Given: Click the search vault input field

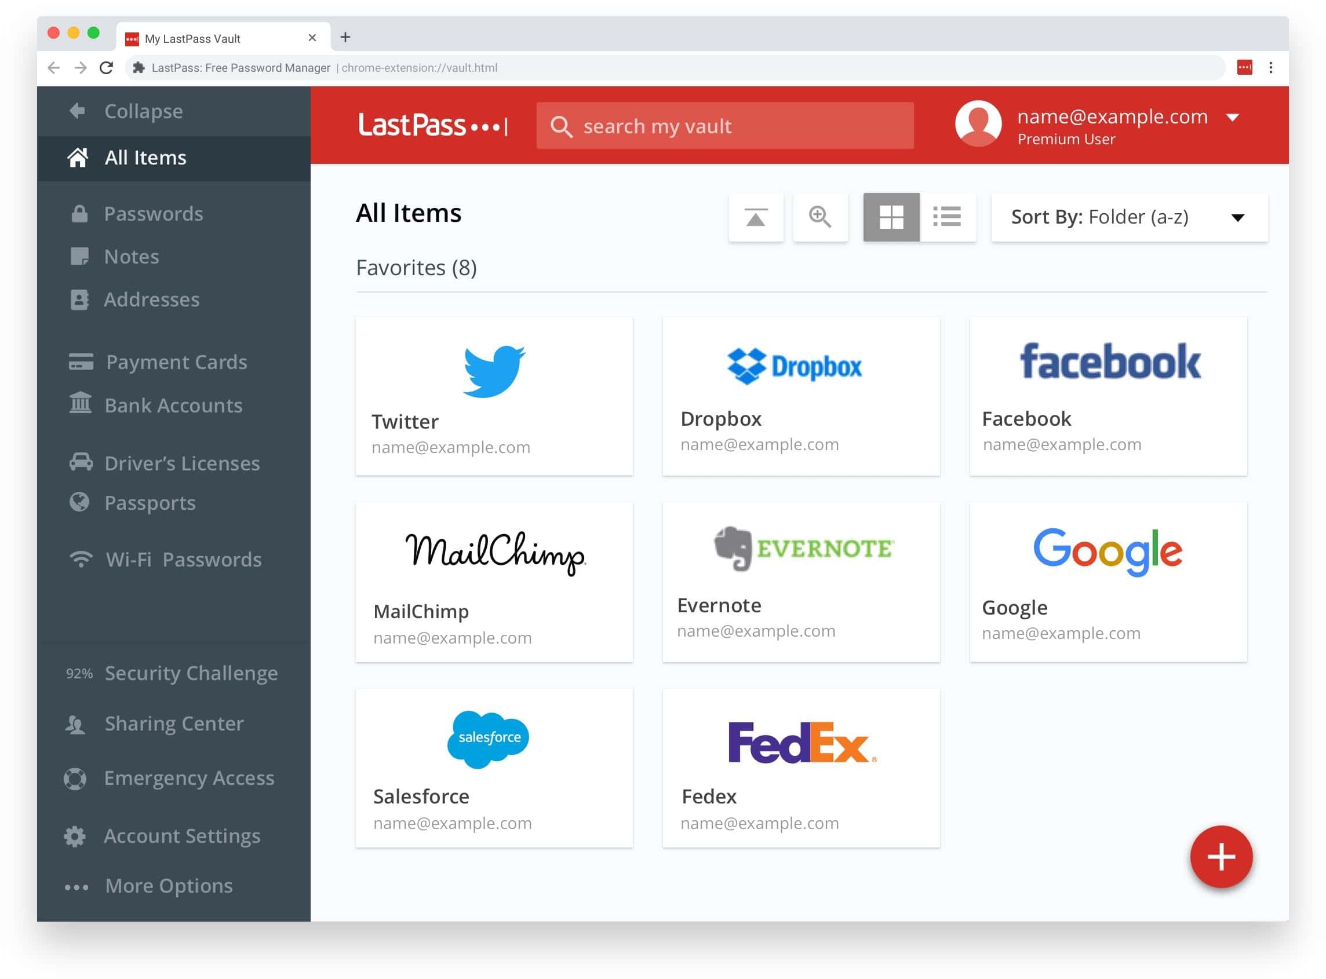Looking at the screenshot, I should [722, 126].
